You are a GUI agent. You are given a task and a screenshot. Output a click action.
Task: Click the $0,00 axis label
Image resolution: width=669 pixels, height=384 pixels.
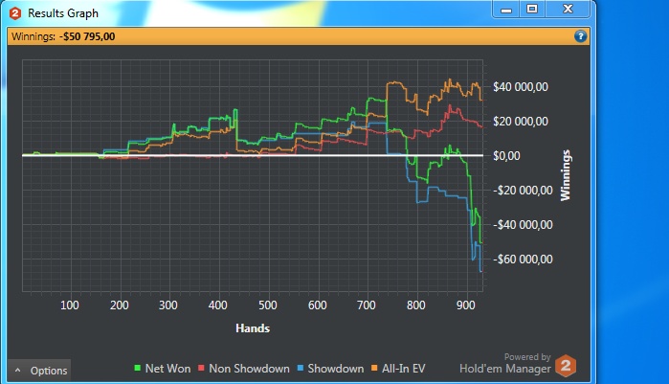506,156
